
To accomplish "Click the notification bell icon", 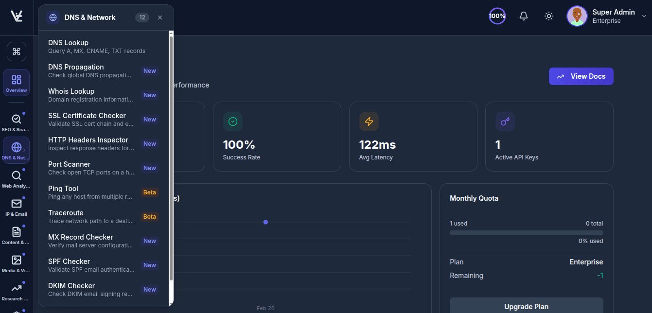I will tap(524, 16).
